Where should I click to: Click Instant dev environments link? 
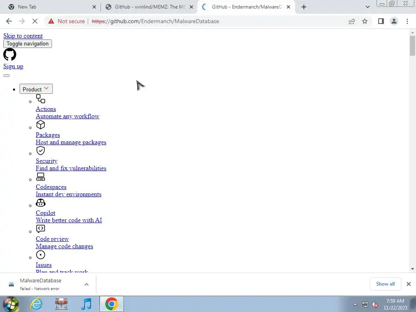click(x=68, y=194)
